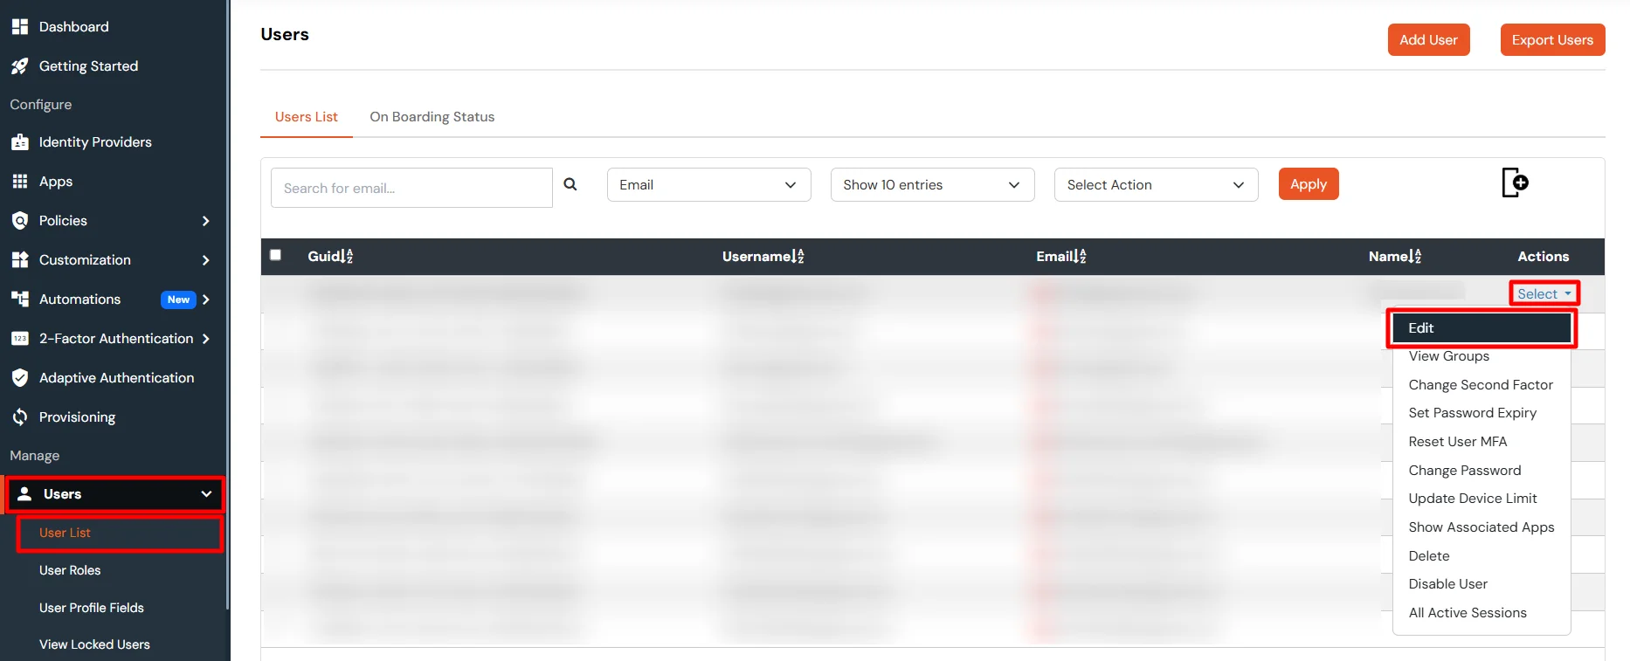
Task: Open the Select actions dropdown in first row
Action: click(1544, 294)
